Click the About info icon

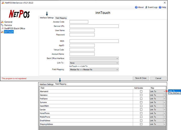coord(136,7)
